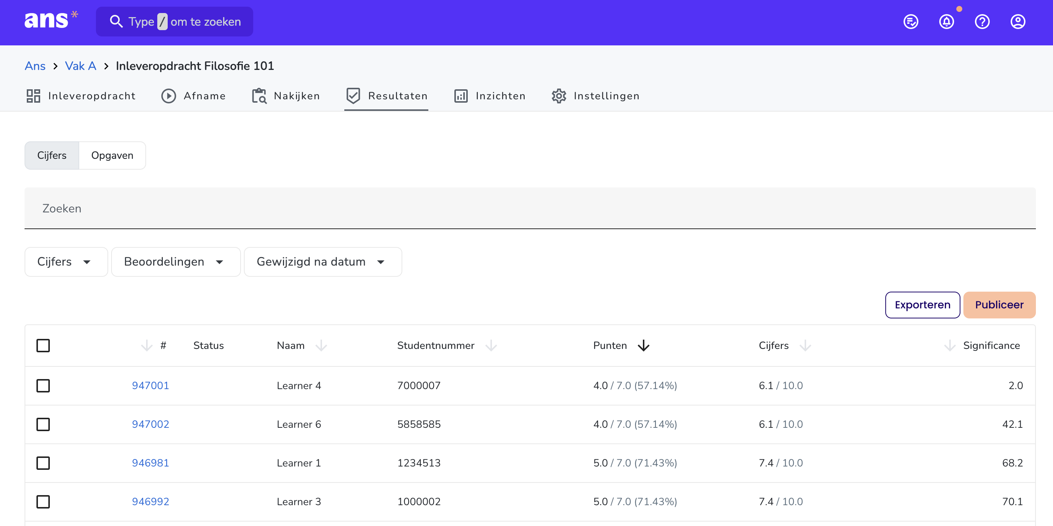Screen dimensions: 1053x526
Task: Select the Opgaven view toggle
Action: [x=112, y=155]
